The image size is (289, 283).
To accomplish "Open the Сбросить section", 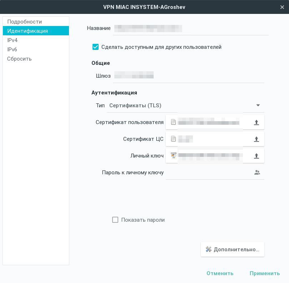I will [x=36, y=59].
